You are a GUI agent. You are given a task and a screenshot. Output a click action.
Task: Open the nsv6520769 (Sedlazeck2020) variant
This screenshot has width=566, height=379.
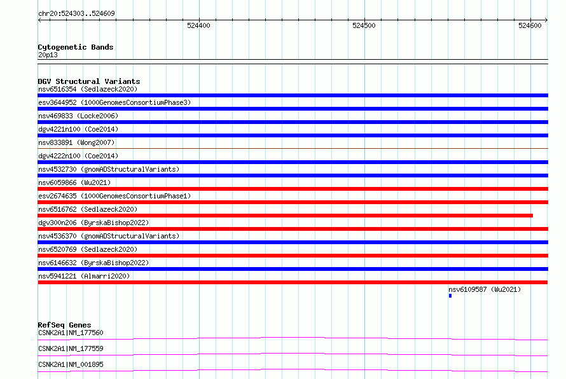[88, 249]
